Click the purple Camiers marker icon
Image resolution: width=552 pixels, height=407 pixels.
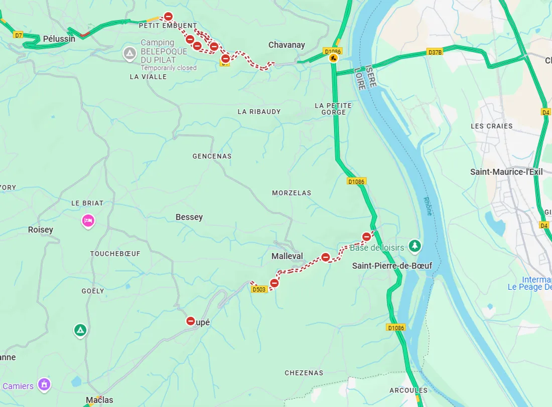[44, 385]
